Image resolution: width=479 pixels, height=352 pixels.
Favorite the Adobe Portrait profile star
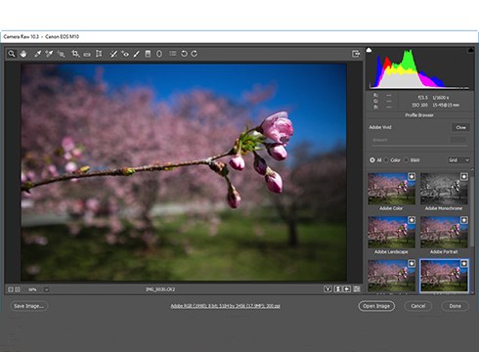[x=464, y=220]
